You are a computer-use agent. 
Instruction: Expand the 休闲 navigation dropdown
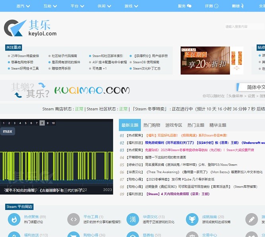coord(104,6)
